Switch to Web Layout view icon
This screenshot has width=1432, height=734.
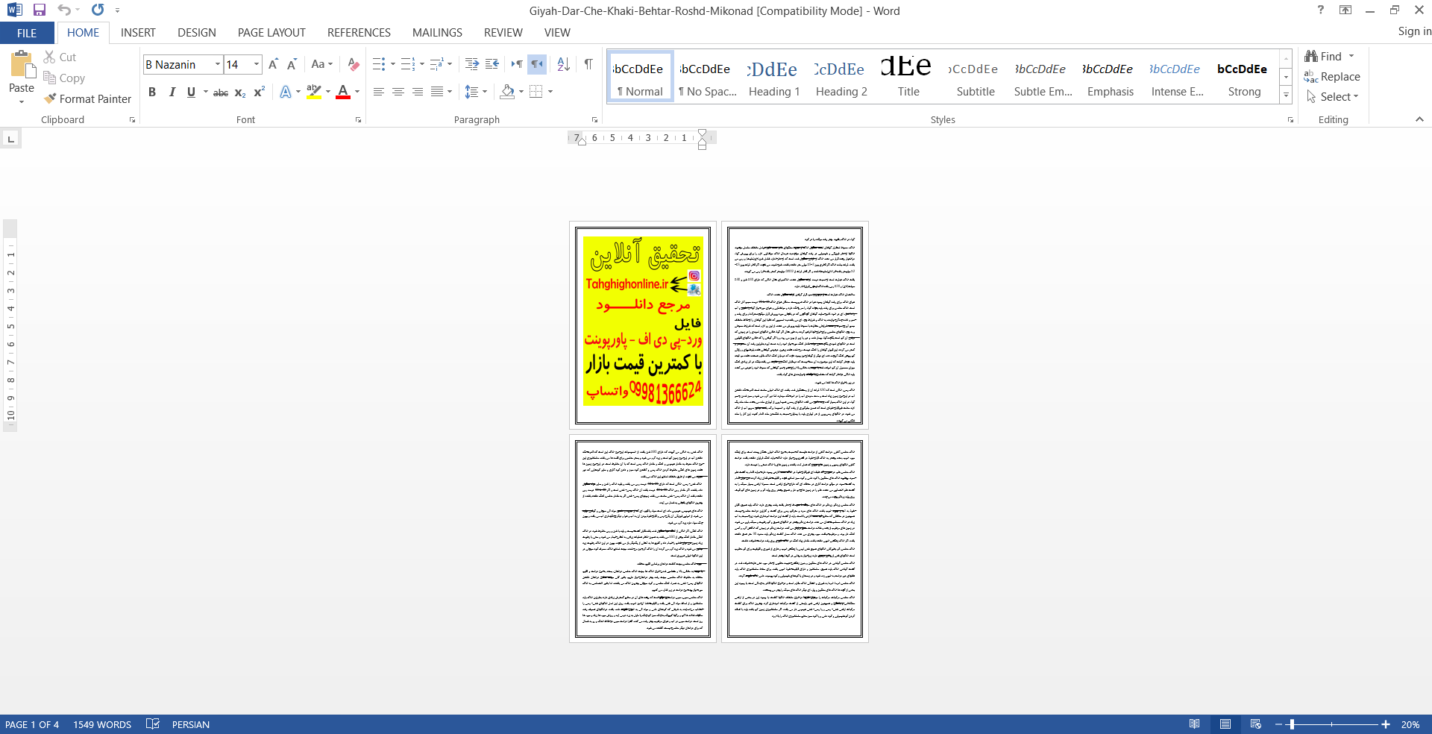1256,724
